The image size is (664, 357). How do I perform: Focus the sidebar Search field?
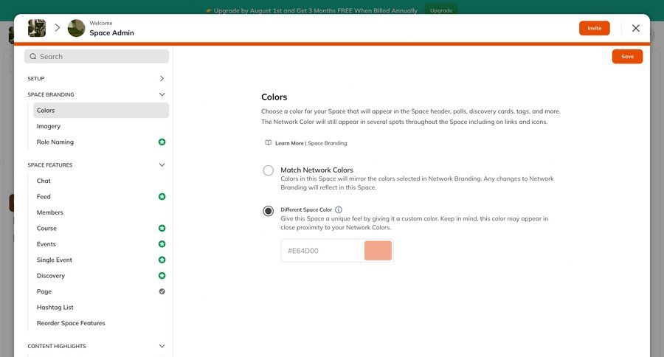(x=97, y=56)
